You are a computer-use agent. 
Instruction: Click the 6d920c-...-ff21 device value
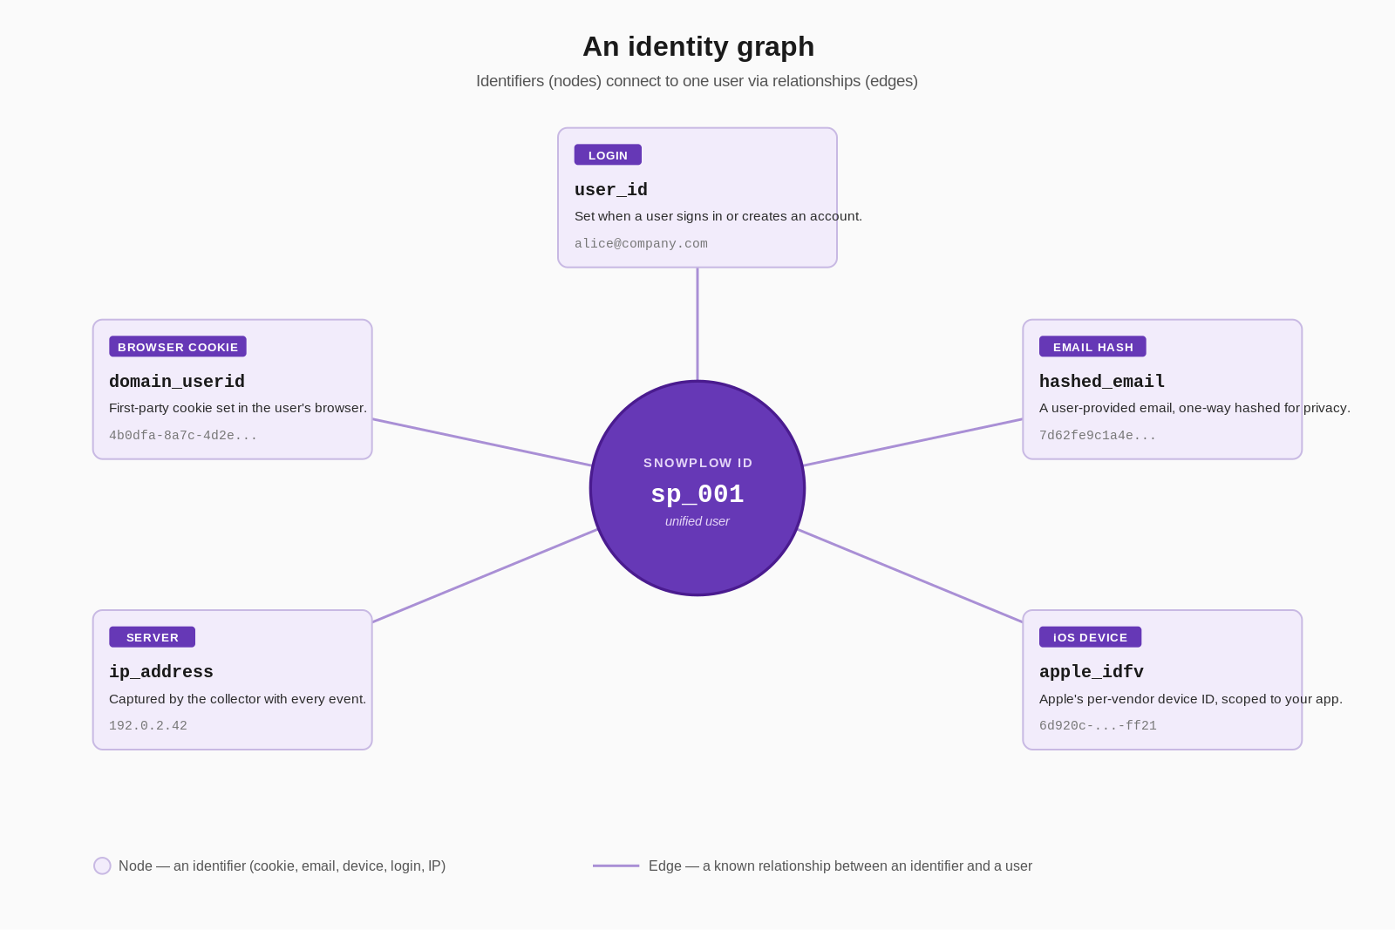pyautogui.click(x=1098, y=725)
